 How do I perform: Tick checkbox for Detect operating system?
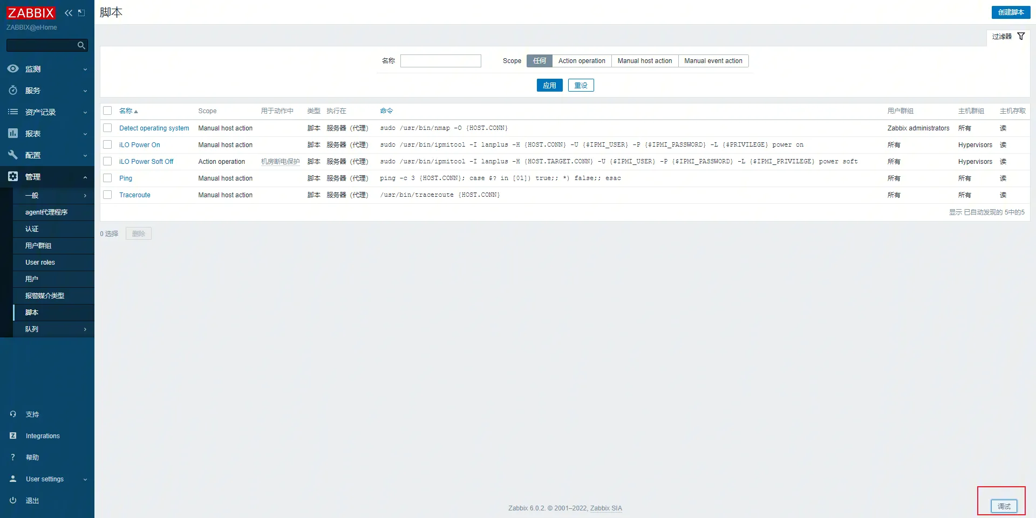[x=107, y=128]
